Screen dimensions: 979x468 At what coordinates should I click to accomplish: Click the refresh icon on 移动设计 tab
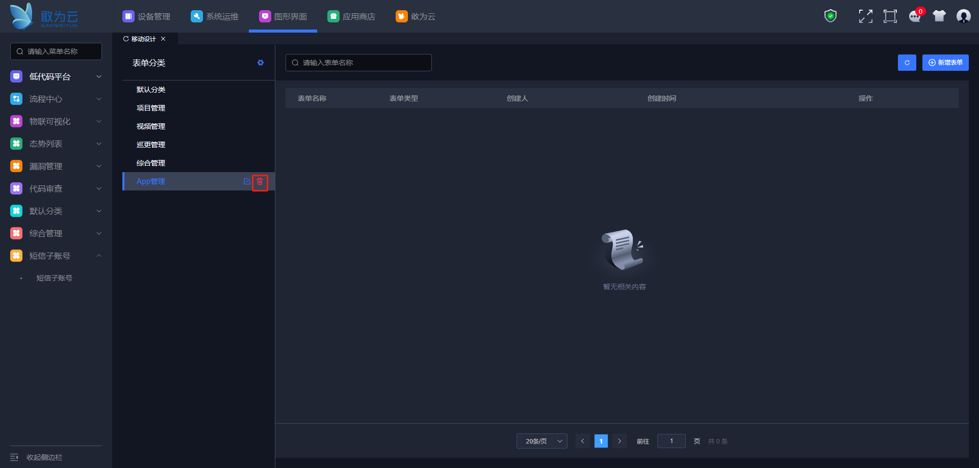(x=126, y=39)
